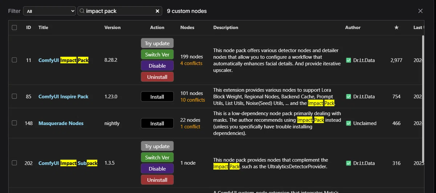
Task: Clear the search box with the X icon
Action: (x=157, y=11)
